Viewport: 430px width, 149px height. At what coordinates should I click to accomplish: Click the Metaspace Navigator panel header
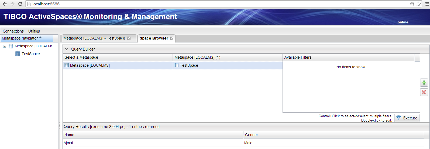pos(27,38)
